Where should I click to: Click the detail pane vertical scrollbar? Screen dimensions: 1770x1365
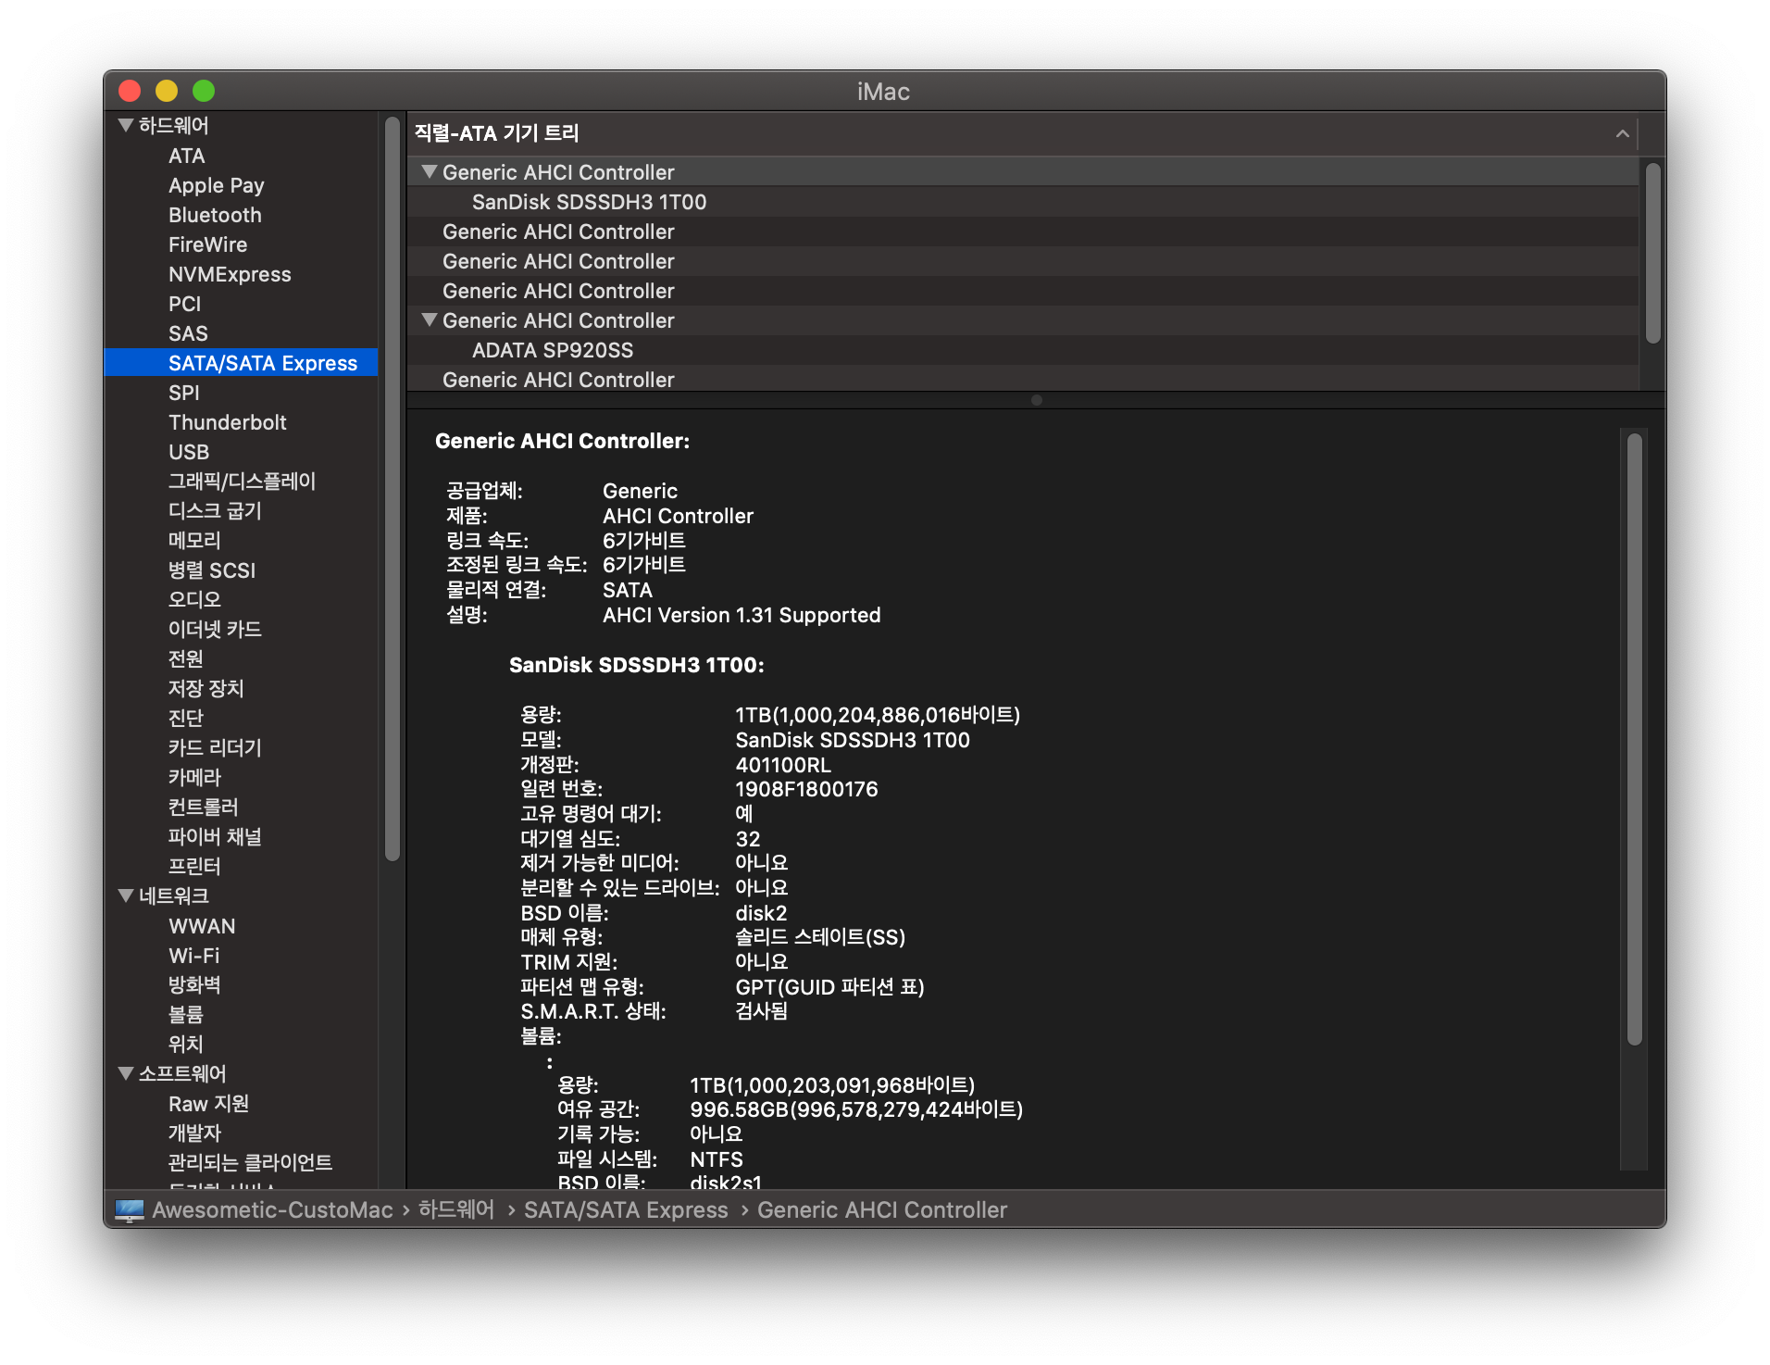[1634, 739]
